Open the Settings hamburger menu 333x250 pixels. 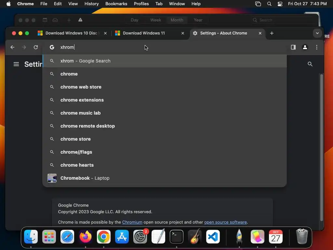pyautogui.click(x=16, y=64)
